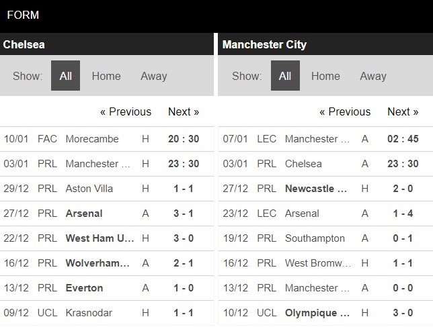Viewport: 433px width, 327px height.
Task: Click West Ham 3-0 match score
Action: 183,238
